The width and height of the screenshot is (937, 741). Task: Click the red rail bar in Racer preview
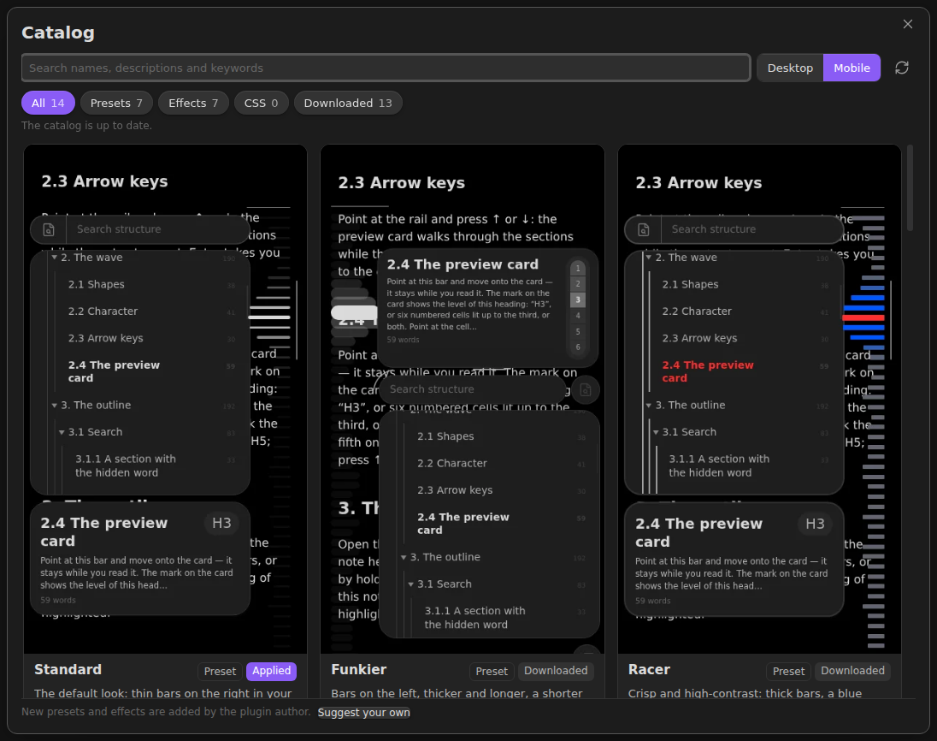(x=863, y=317)
